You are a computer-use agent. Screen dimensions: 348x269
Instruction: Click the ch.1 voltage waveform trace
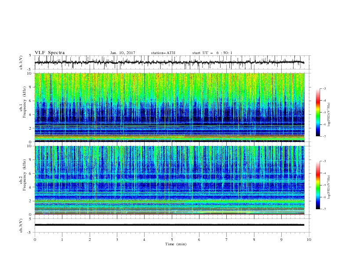[x=169, y=62]
